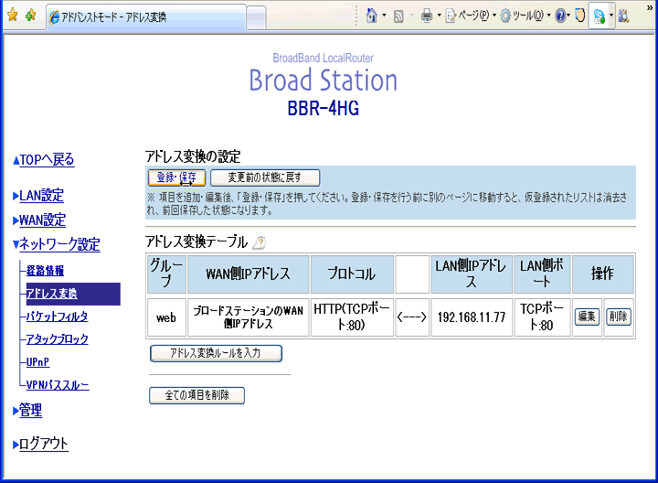Image resolution: width=658 pixels, height=483 pixels.
Task: Click the 登録・保存 button
Action: (x=176, y=177)
